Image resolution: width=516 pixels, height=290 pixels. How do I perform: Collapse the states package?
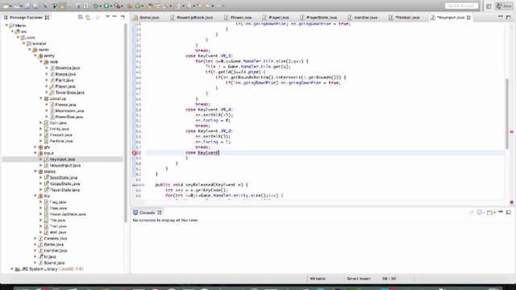coord(35,172)
